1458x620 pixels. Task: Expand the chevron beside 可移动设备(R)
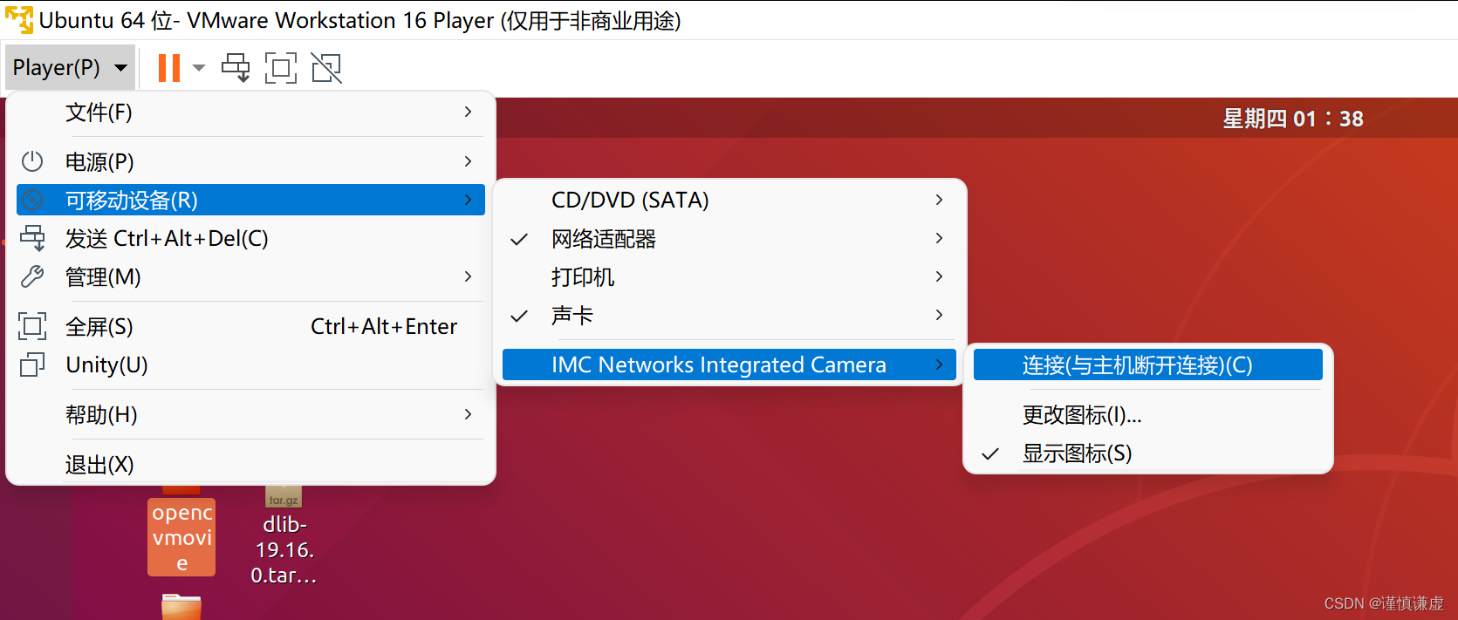point(469,200)
